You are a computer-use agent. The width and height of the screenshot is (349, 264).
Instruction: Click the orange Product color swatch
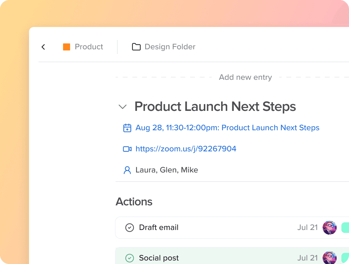point(67,47)
